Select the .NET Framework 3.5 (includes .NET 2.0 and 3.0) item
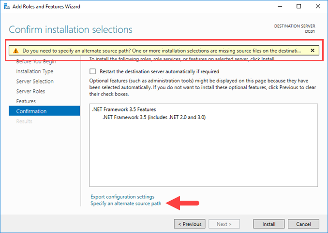328x233 pixels. point(154,117)
